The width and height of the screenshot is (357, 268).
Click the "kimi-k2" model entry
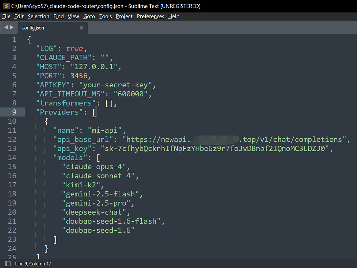(x=81, y=185)
